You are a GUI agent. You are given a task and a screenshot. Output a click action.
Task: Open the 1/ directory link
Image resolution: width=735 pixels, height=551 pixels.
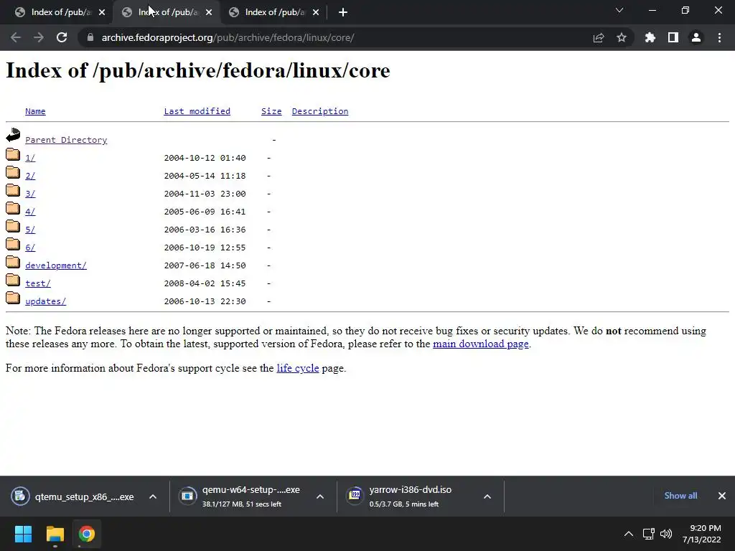tap(30, 158)
